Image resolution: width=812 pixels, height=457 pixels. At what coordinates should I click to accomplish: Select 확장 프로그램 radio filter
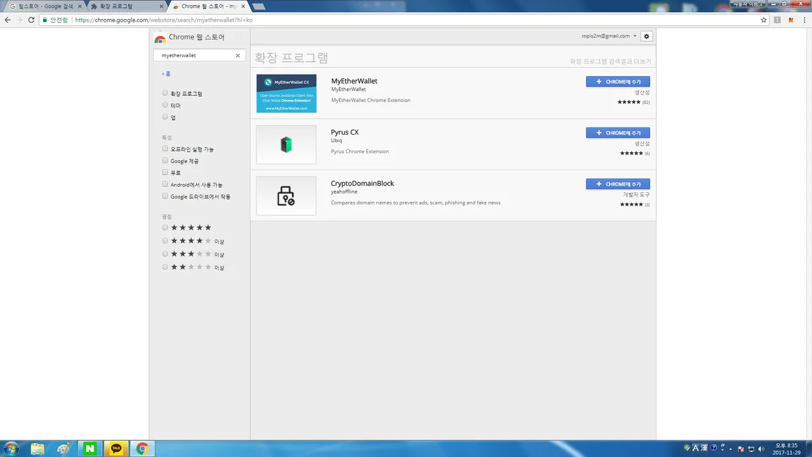pyautogui.click(x=165, y=93)
